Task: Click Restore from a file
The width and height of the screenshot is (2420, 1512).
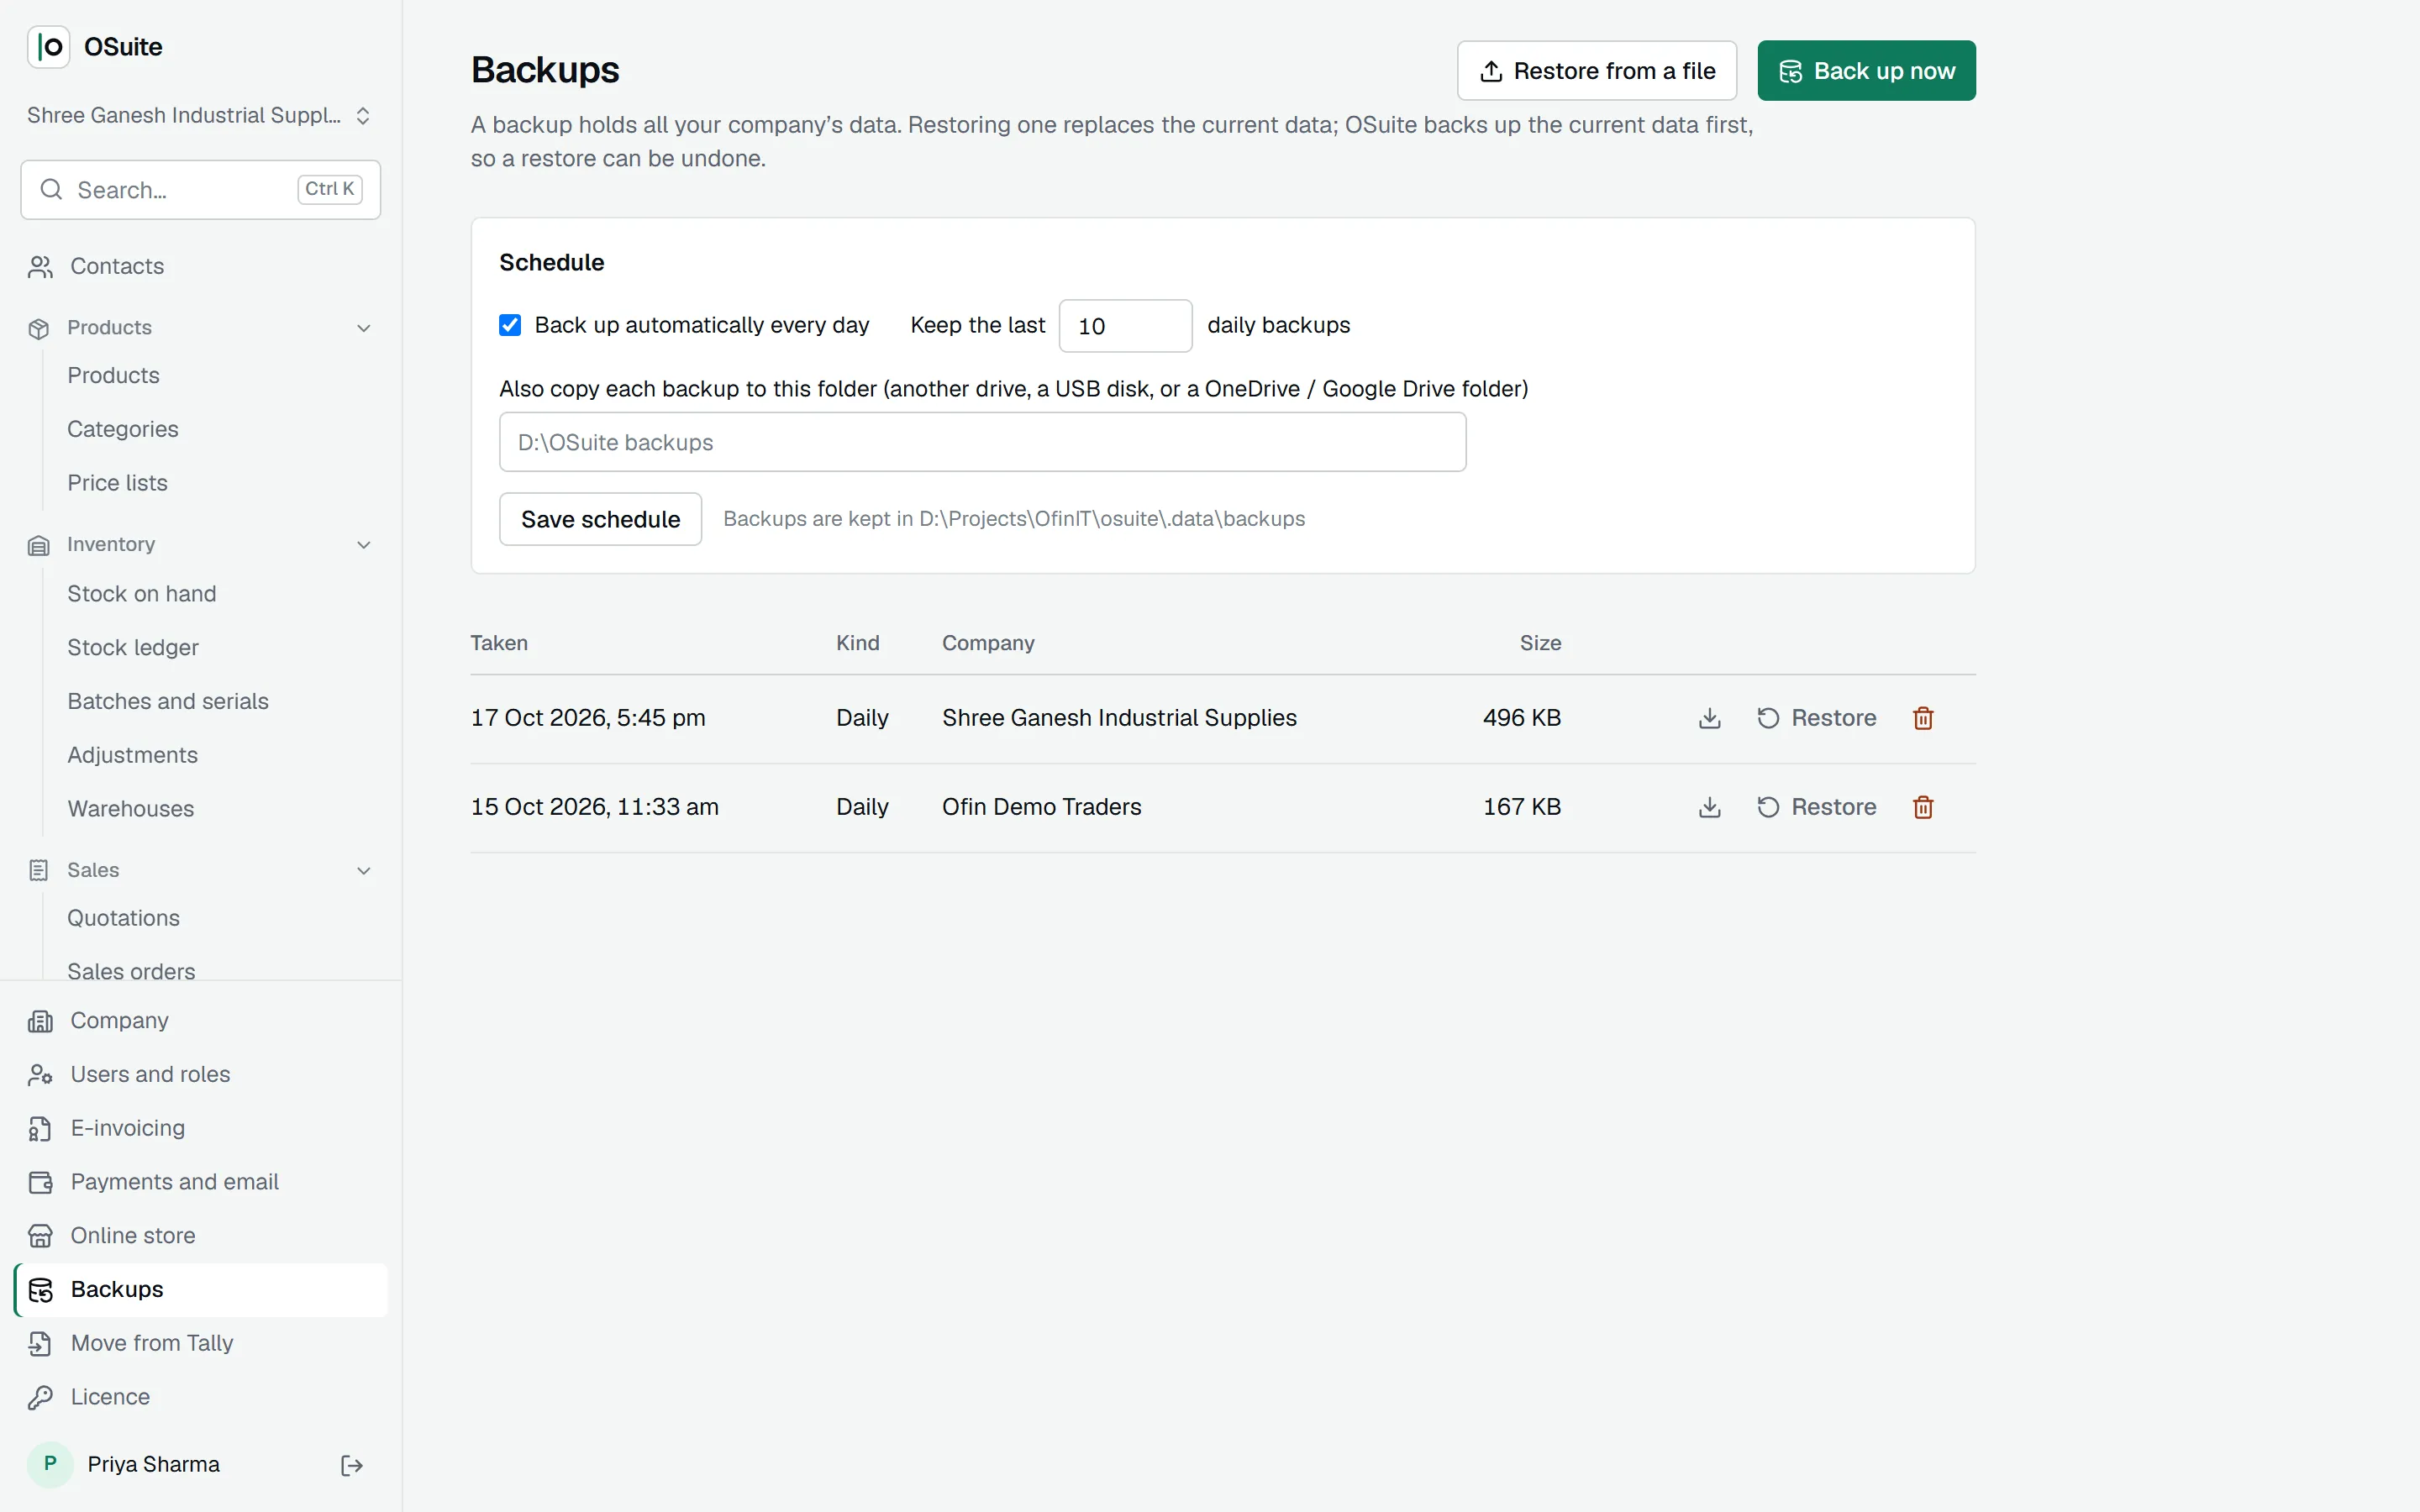Action: pos(1596,71)
